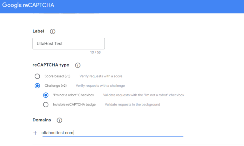The width and height of the screenshot is (244, 146).
Task: Click the "Invisible reCAPTCHA badge" label text
Action: click(x=74, y=105)
